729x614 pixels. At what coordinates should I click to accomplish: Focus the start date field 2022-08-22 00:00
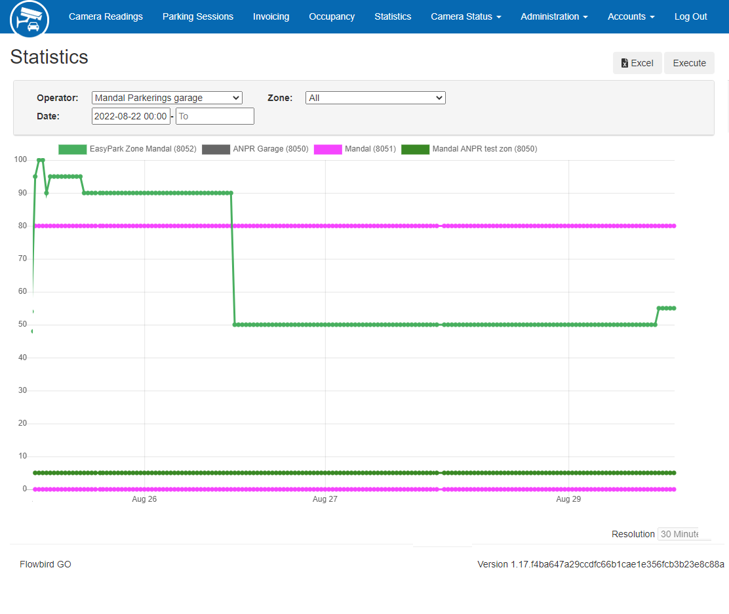point(130,116)
